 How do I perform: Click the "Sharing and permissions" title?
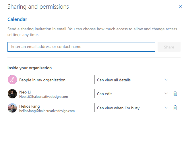(x=38, y=7)
